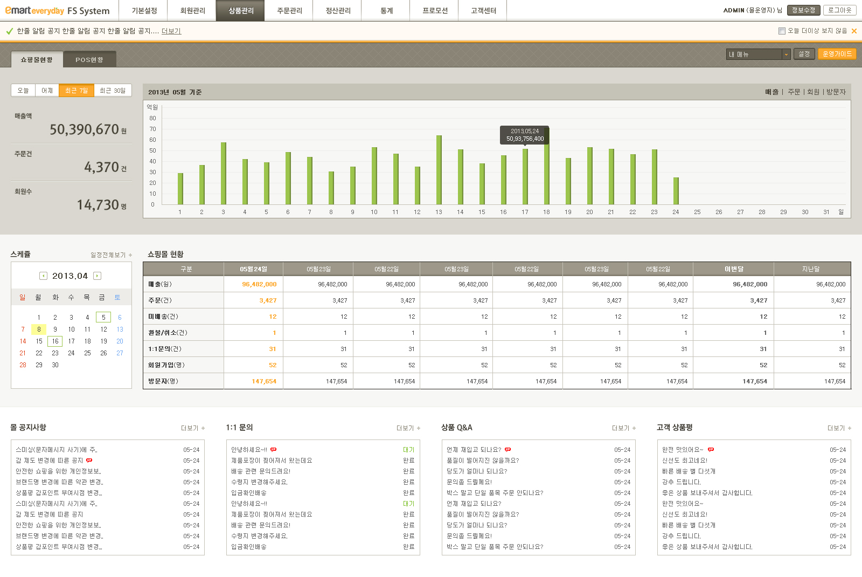
Task: Show 회원 chart view
Action: (813, 92)
